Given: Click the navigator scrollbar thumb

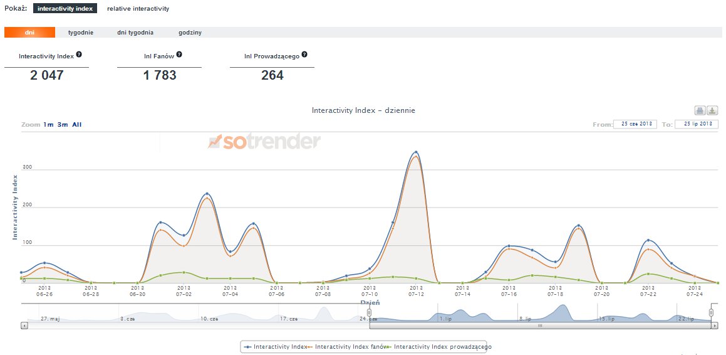Looking at the screenshot, I should click(x=540, y=326).
